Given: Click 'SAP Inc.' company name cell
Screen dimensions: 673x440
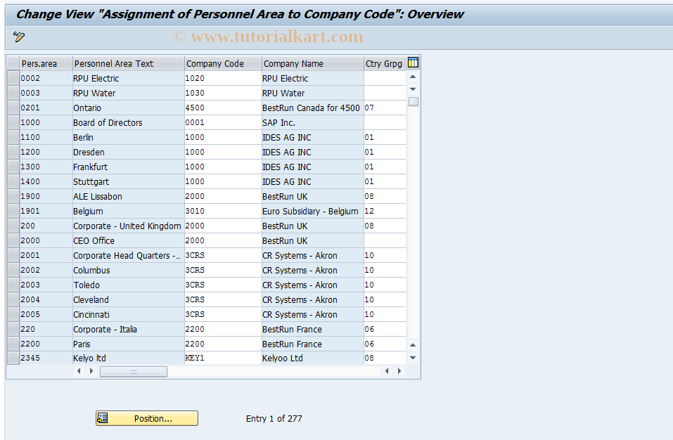Looking at the screenshot, I should 312,122.
